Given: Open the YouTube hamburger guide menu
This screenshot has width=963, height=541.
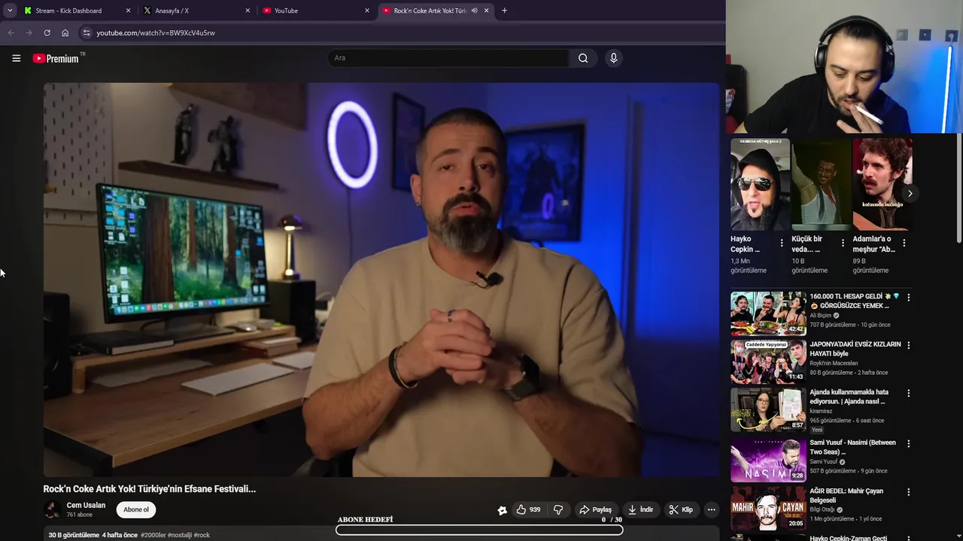Looking at the screenshot, I should point(16,58).
